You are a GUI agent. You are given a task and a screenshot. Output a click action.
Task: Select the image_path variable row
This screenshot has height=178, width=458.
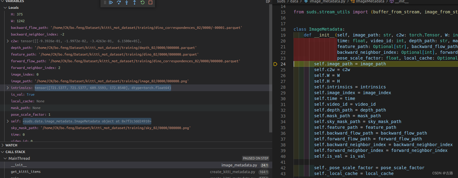point(135,81)
